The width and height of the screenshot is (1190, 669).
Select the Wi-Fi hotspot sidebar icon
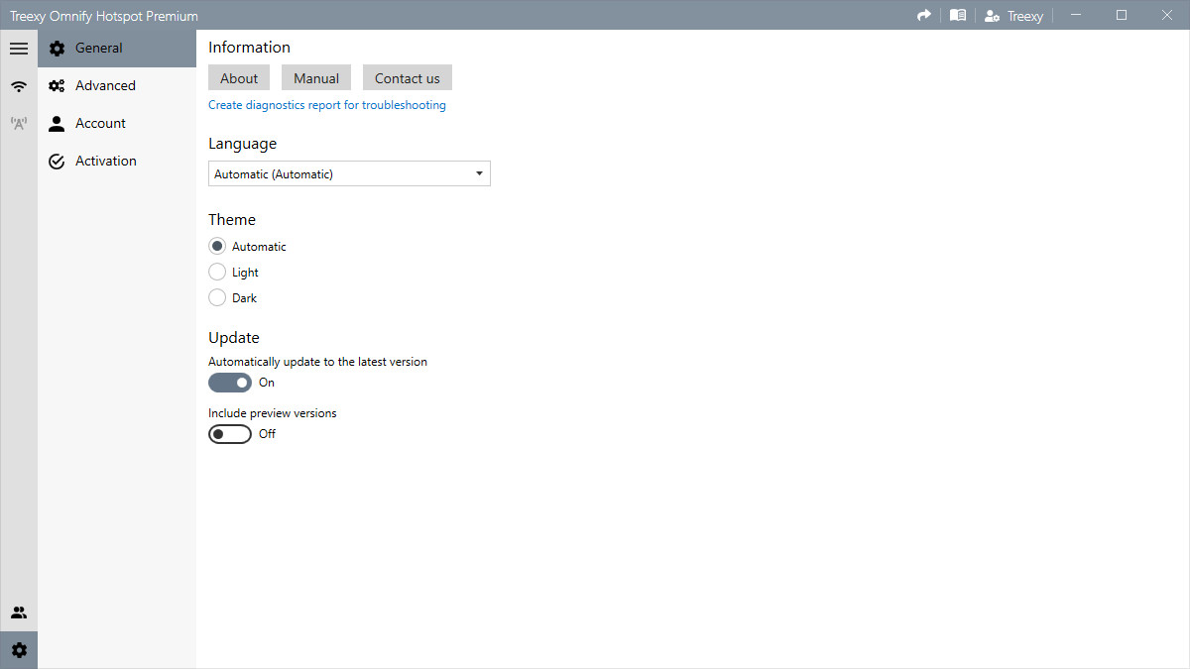(18, 85)
